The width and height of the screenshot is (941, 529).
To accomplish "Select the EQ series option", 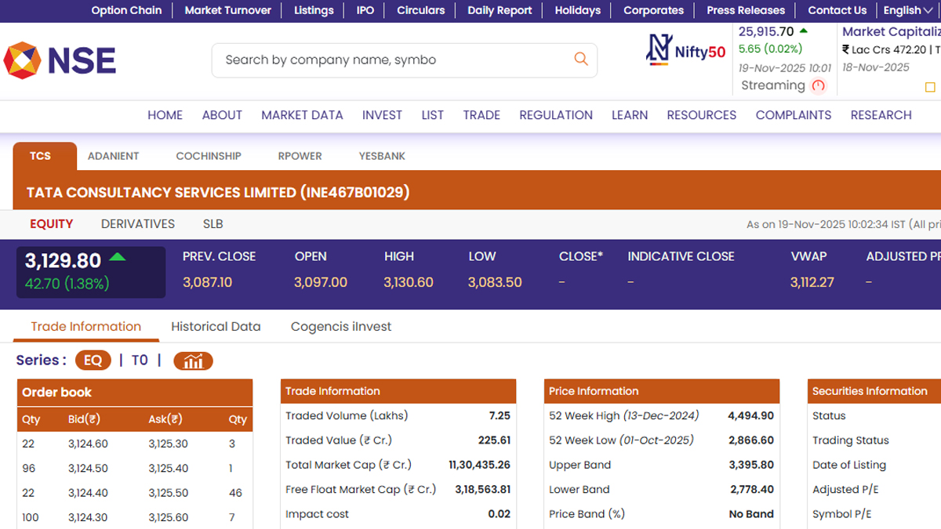I will (93, 361).
